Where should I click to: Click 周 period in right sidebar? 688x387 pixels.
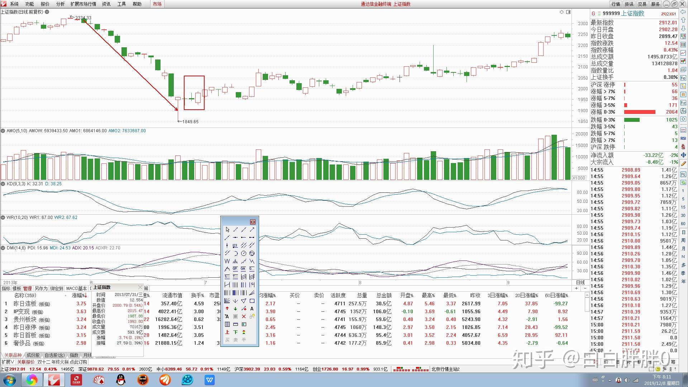coord(683,240)
